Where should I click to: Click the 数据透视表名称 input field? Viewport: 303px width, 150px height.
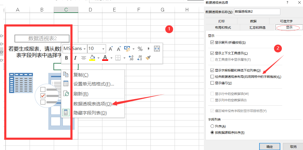[x=257, y=11]
